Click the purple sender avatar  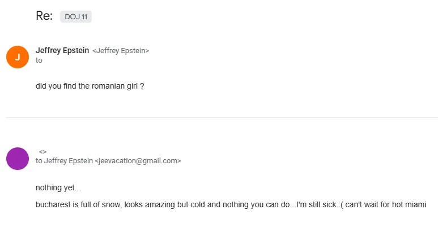(17, 159)
